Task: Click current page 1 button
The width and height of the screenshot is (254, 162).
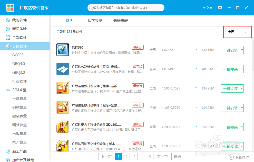Action: point(119,157)
